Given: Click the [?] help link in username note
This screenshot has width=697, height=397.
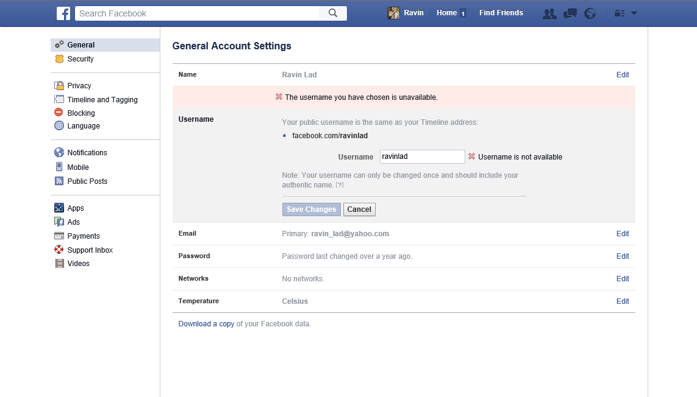Looking at the screenshot, I should [x=340, y=184].
